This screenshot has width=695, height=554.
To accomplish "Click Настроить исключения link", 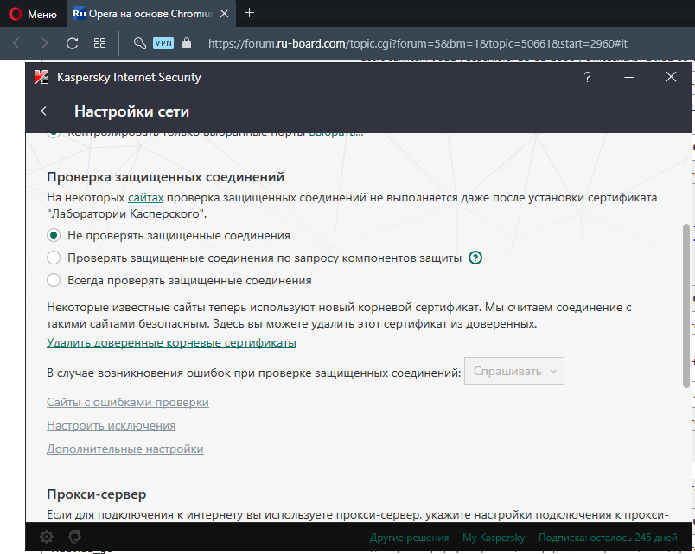I will pyautogui.click(x=112, y=425).
